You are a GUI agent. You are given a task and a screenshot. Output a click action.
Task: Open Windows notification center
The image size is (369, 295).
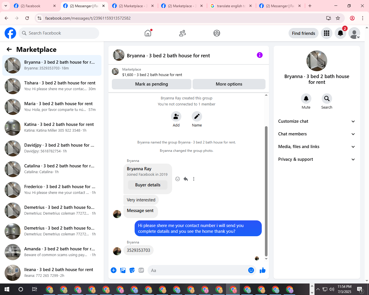(x=360, y=289)
